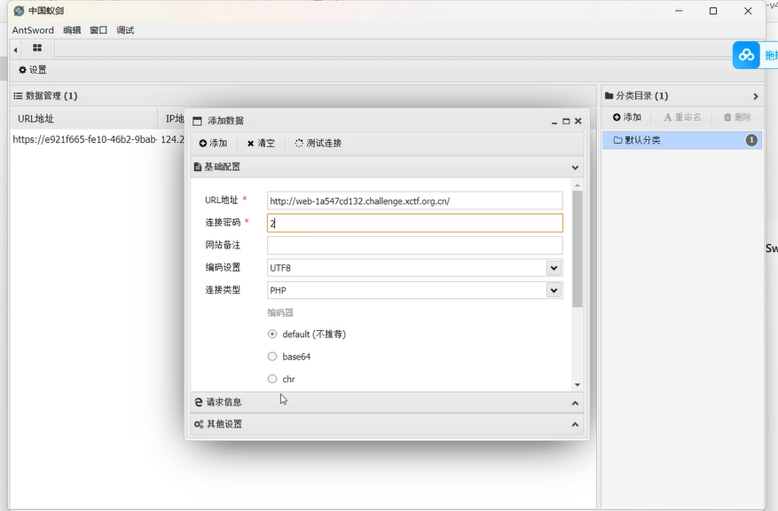
Task: Choose chr encoder radio button
Action: pyautogui.click(x=272, y=379)
